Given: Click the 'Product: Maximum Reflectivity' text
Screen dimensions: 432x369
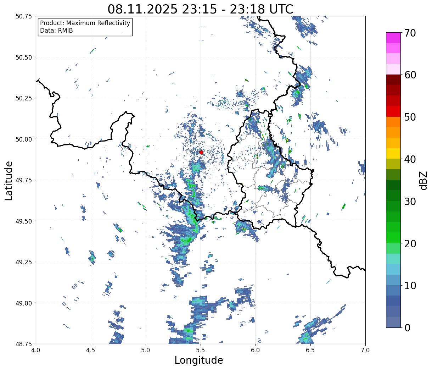Looking at the screenshot, I should (x=85, y=23).
